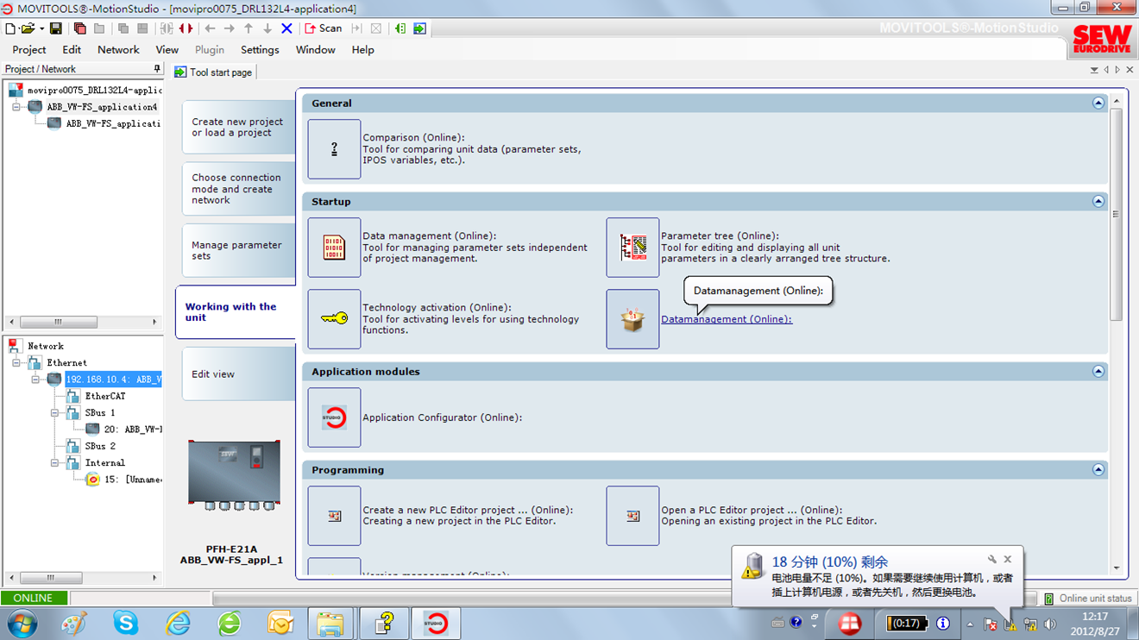Viewport: 1139px width, 640px height.
Task: Select the EtherCAT node in network tree
Action: pos(104,396)
